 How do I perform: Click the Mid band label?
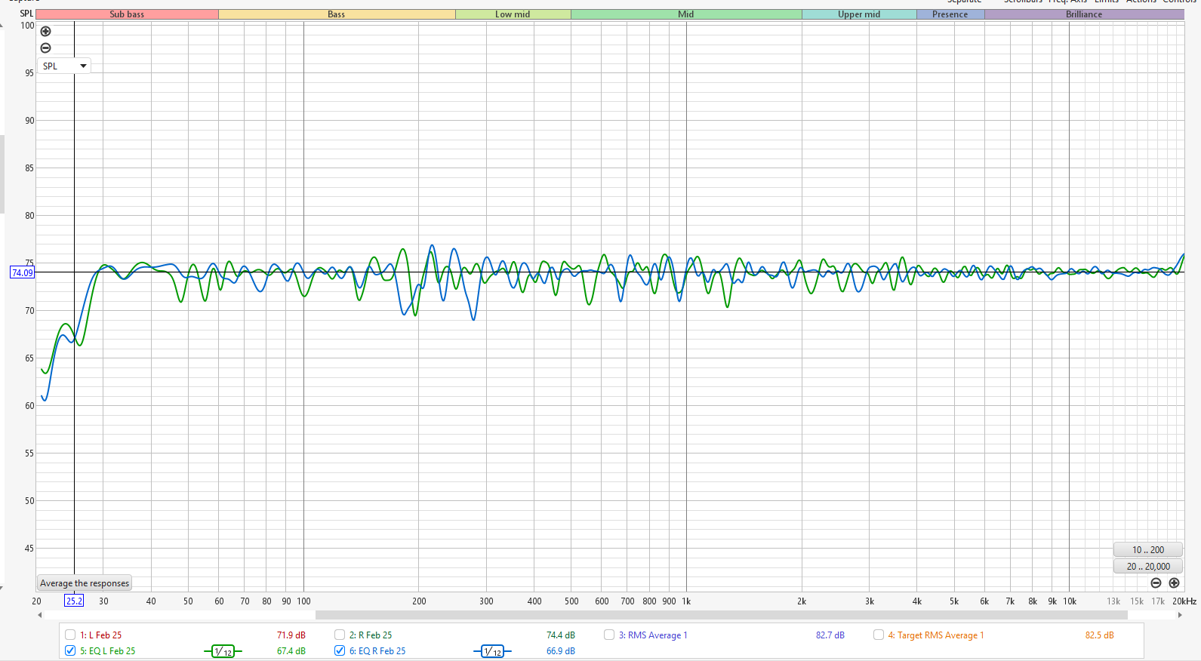tap(686, 14)
